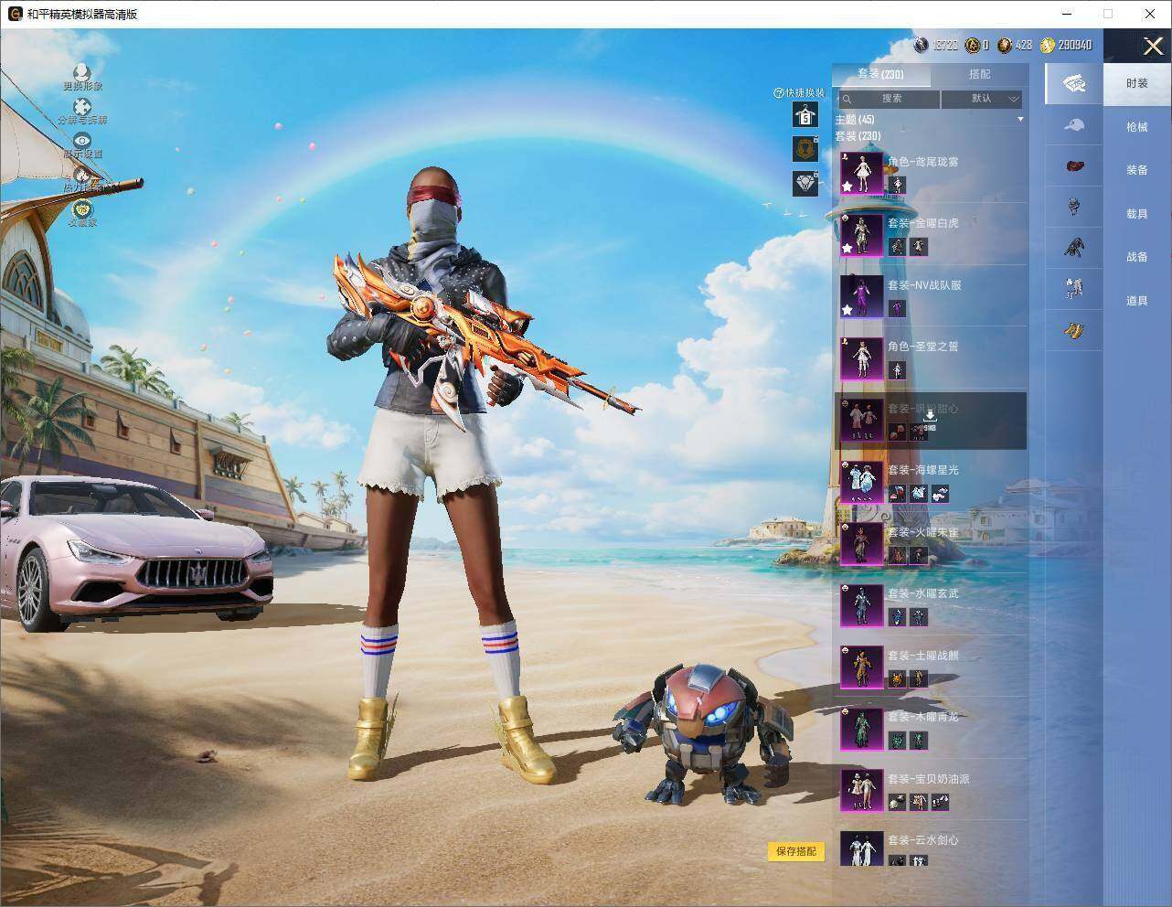Select the pants category icon

1074,288
